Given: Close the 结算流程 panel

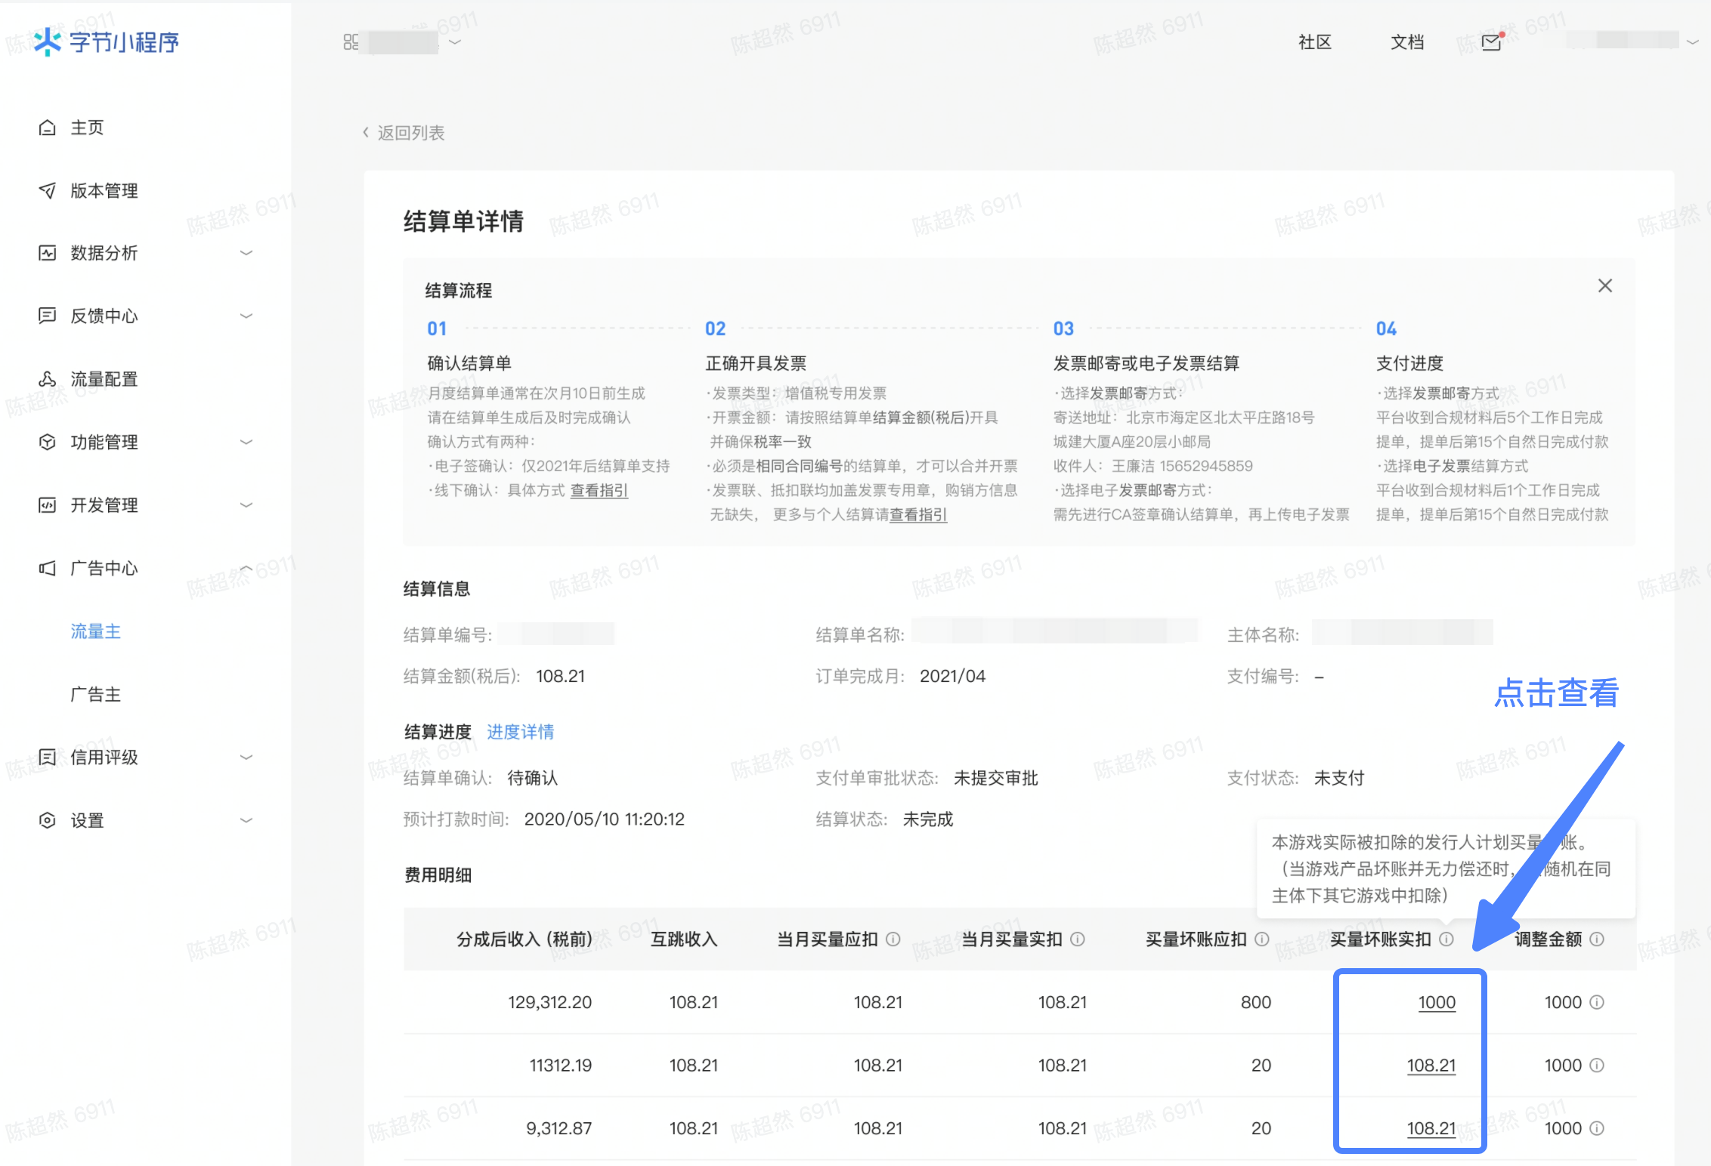Looking at the screenshot, I should (1605, 285).
